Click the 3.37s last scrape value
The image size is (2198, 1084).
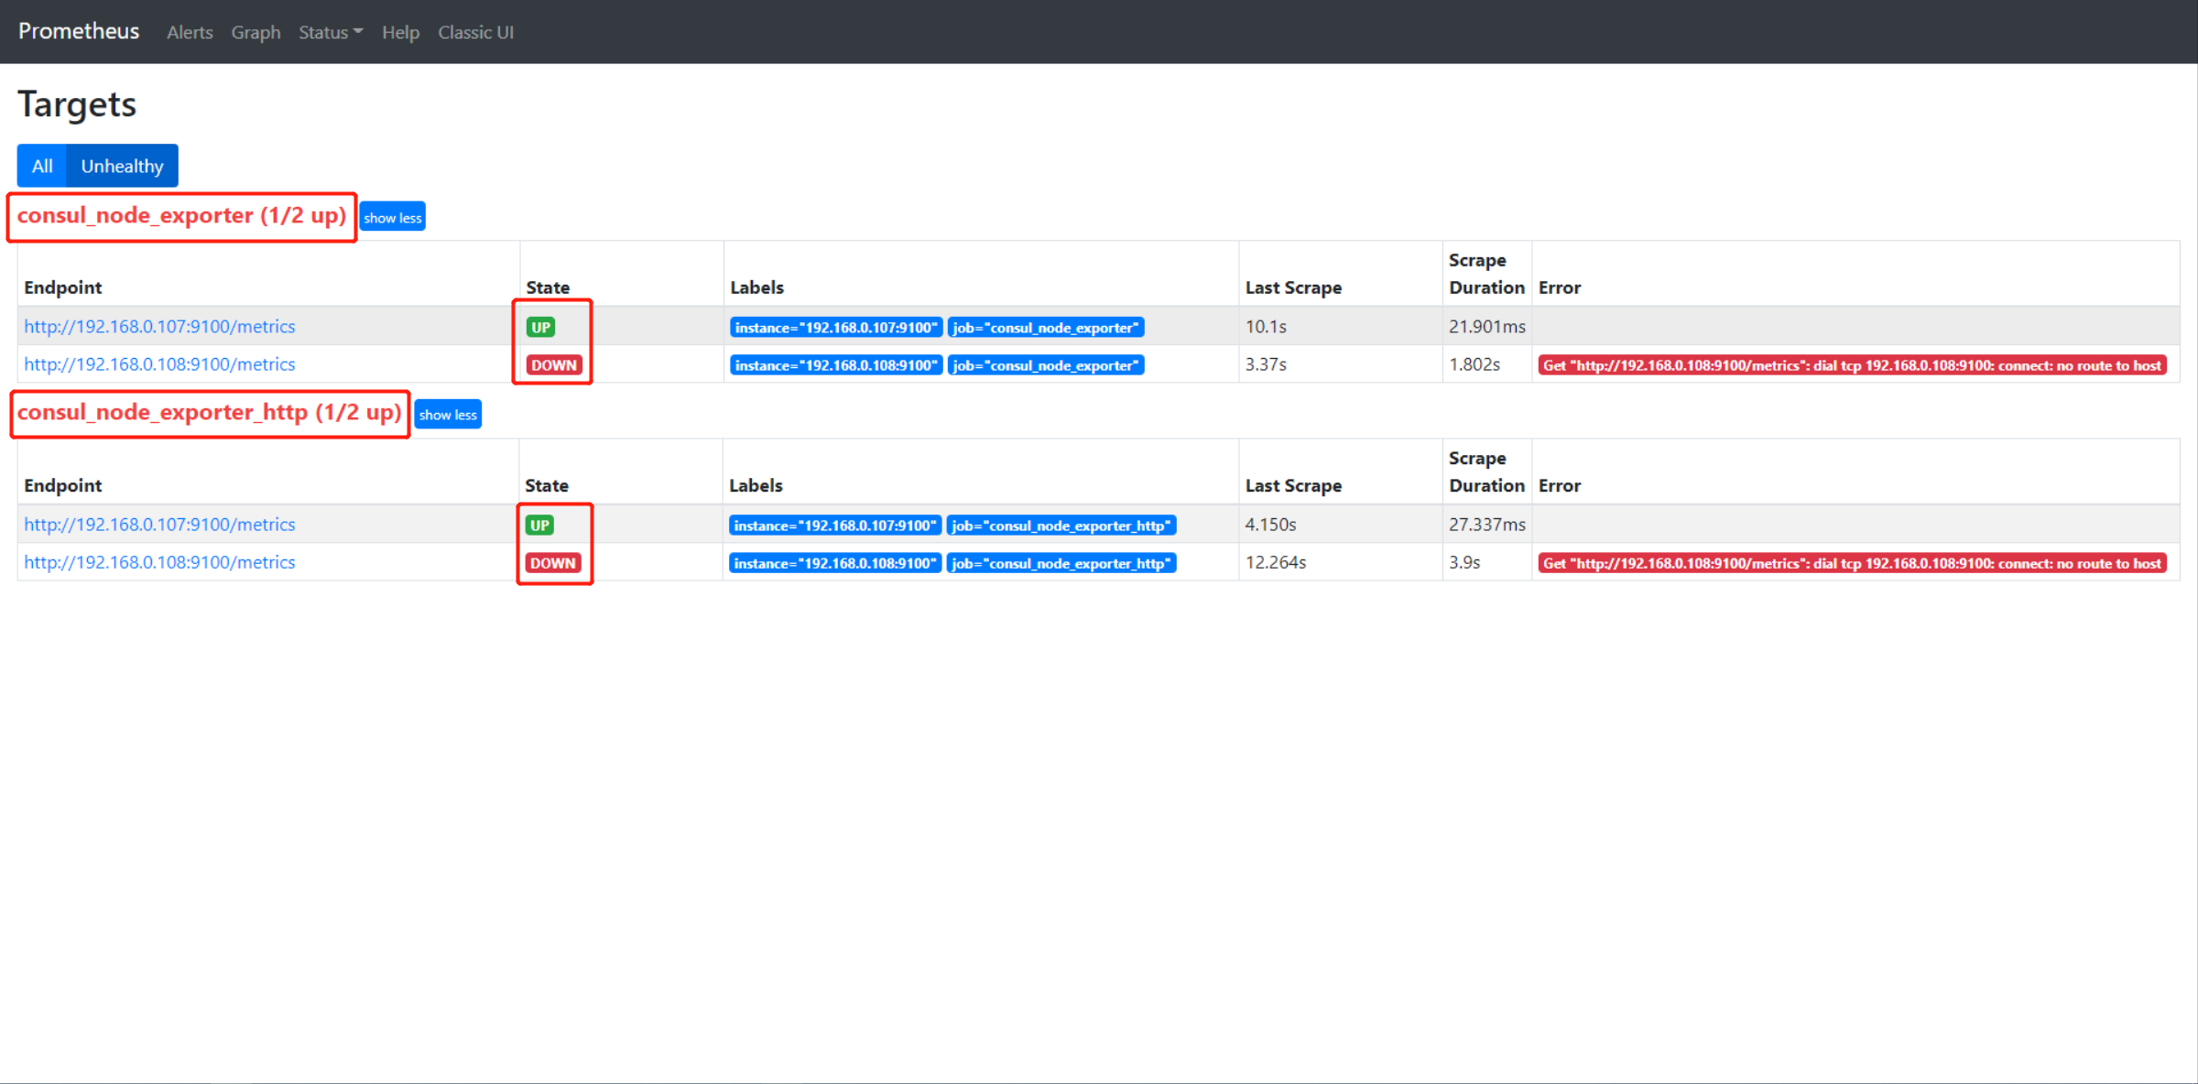(x=1266, y=363)
